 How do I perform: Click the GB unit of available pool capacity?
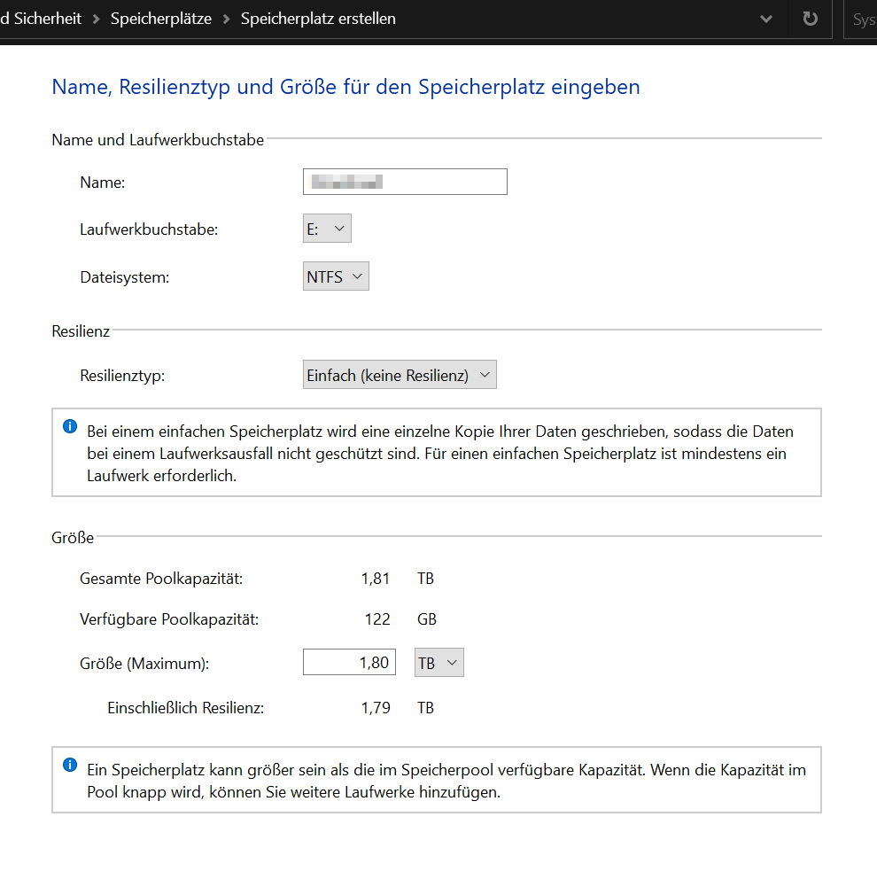click(x=427, y=619)
